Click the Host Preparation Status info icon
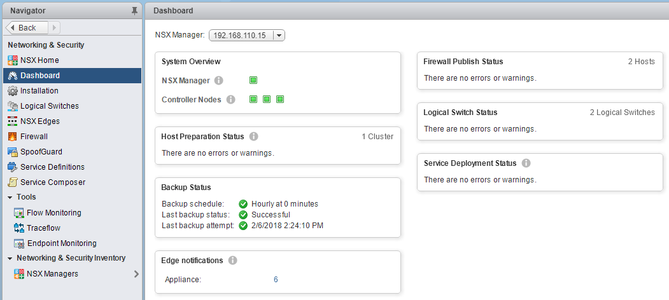The height and width of the screenshot is (300, 669). click(x=253, y=137)
